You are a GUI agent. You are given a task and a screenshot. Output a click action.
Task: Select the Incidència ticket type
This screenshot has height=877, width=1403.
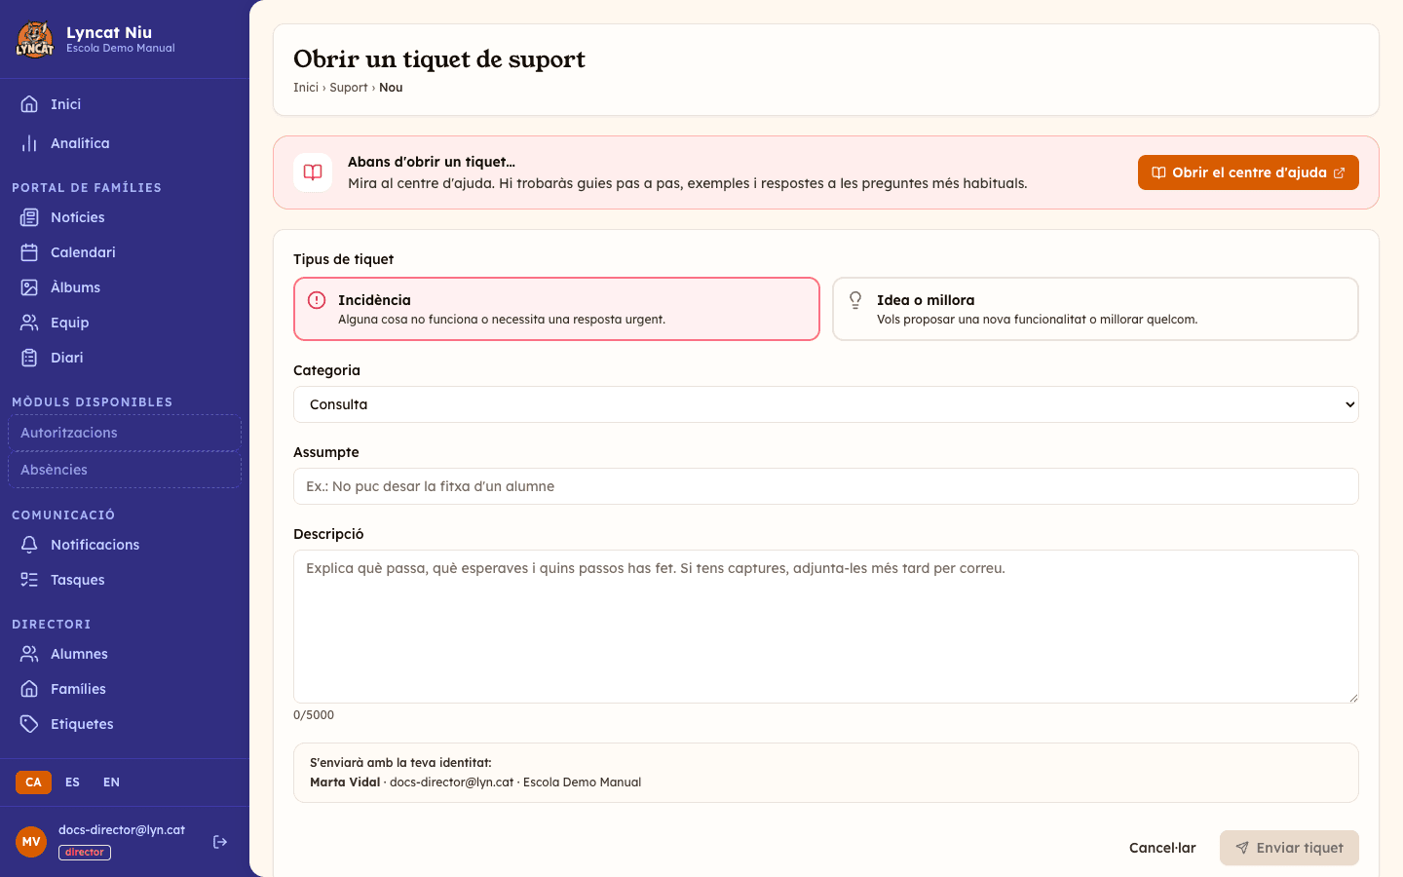tap(556, 309)
